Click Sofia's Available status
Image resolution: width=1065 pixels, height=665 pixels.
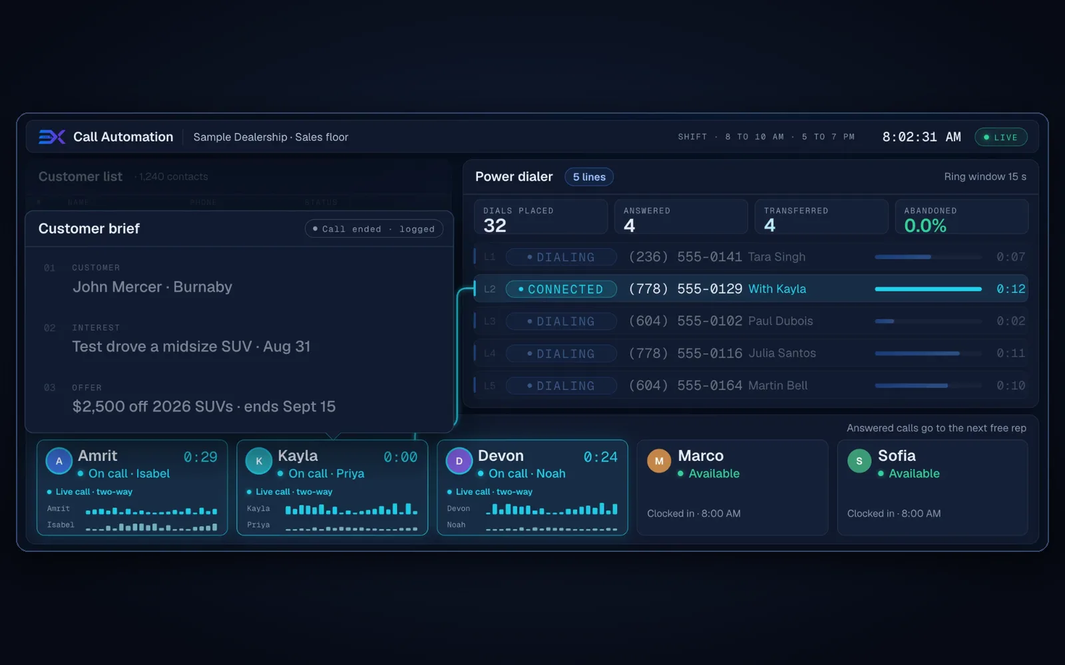click(909, 473)
